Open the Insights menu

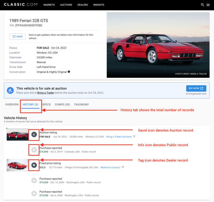coord(99,5)
